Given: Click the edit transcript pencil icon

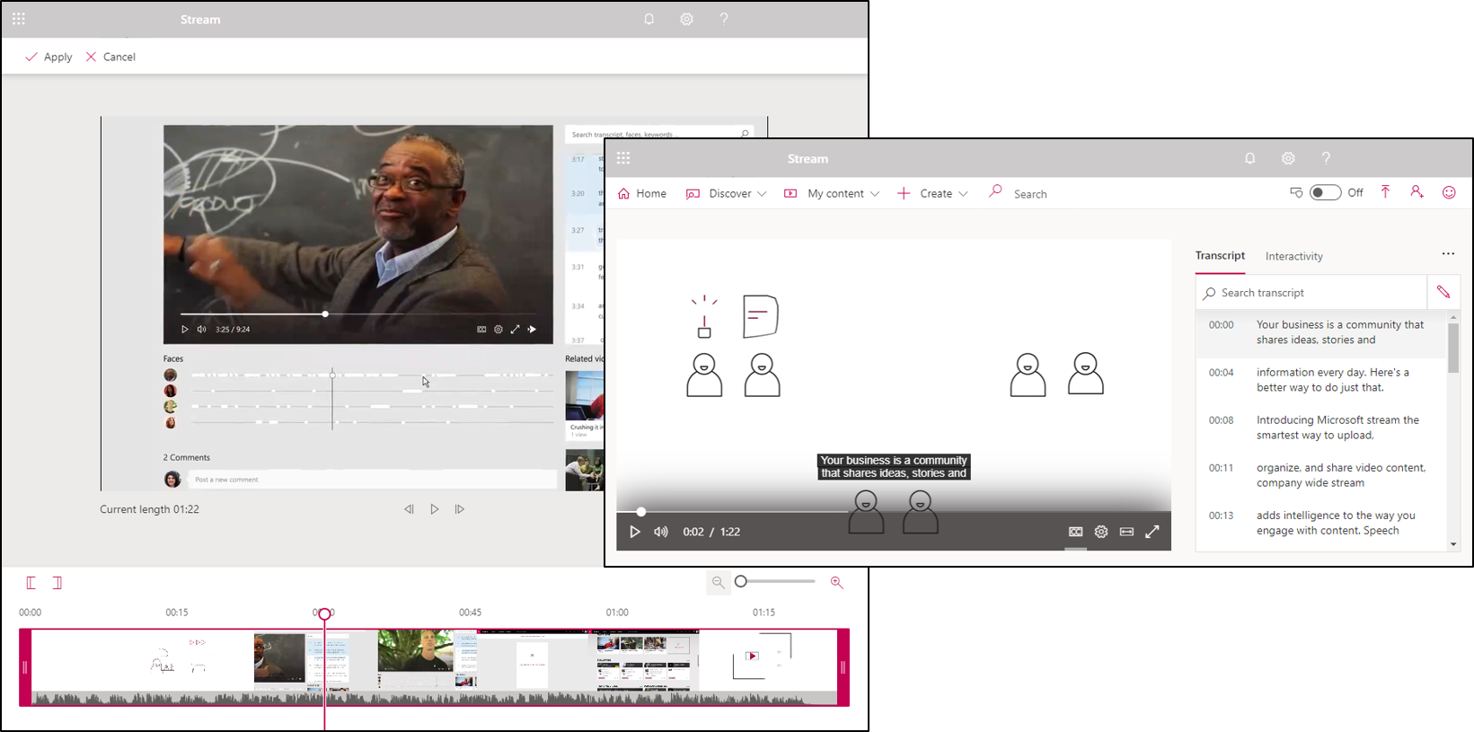Looking at the screenshot, I should point(1443,292).
